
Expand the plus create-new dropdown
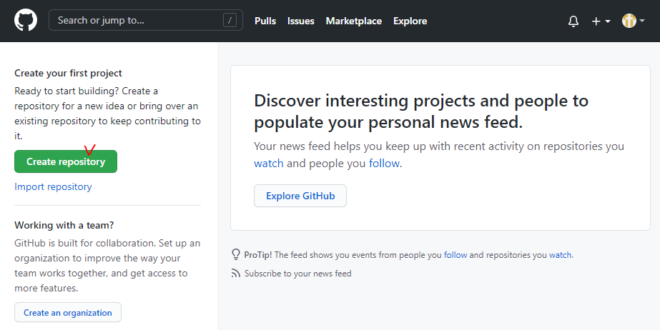(601, 21)
